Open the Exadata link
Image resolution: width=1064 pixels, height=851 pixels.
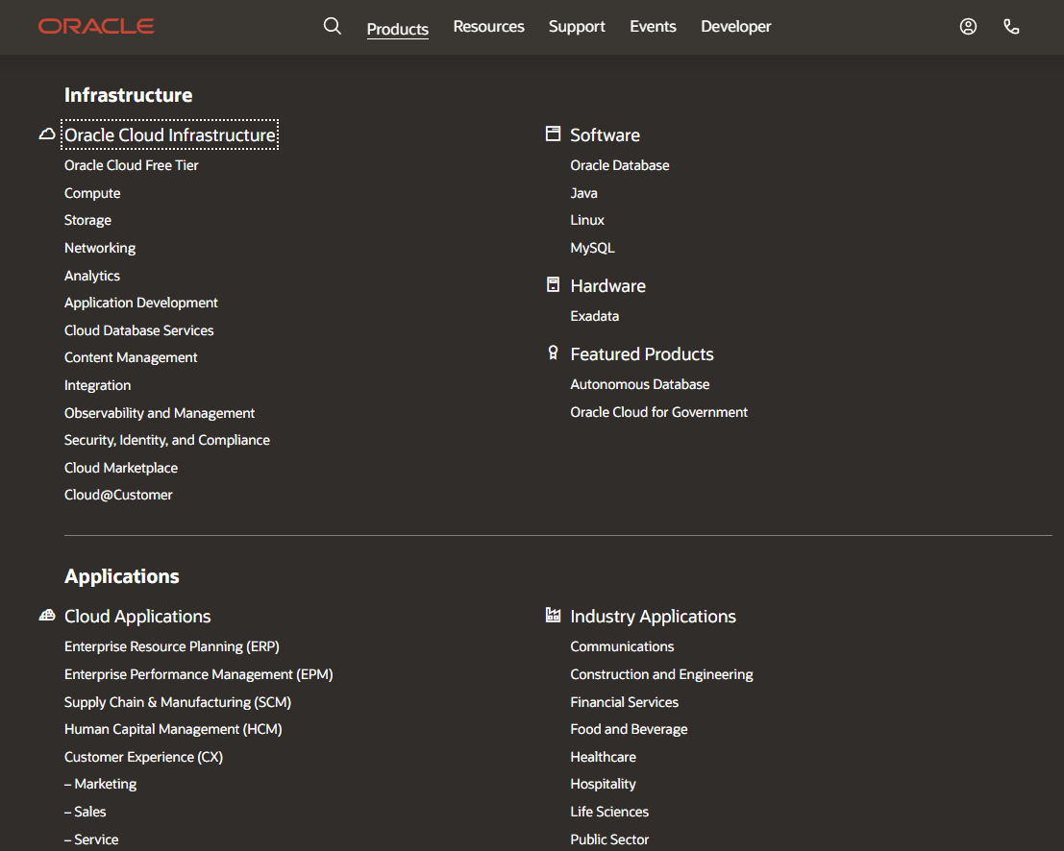click(594, 316)
